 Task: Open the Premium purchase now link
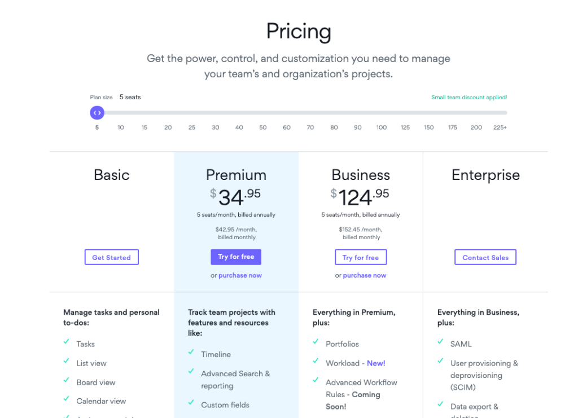240,275
